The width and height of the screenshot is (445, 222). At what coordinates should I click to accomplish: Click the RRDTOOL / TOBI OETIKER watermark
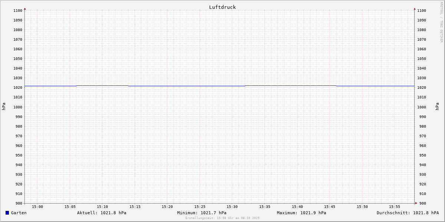[x=441, y=22]
